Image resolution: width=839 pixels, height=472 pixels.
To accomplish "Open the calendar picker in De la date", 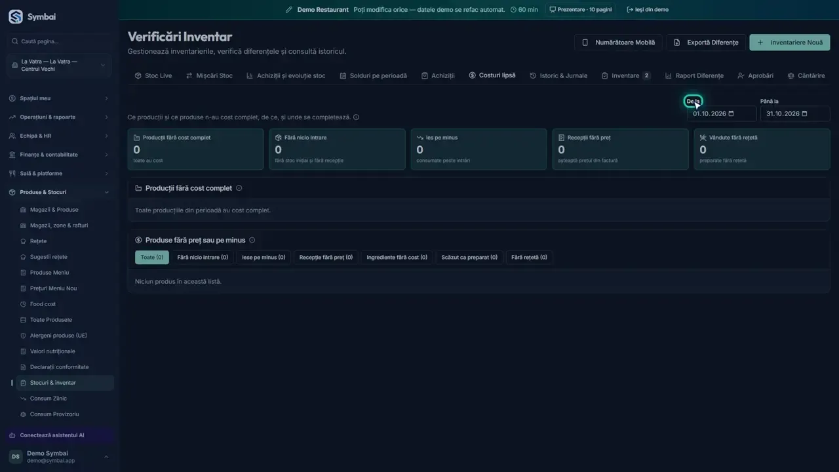I will click(x=732, y=114).
